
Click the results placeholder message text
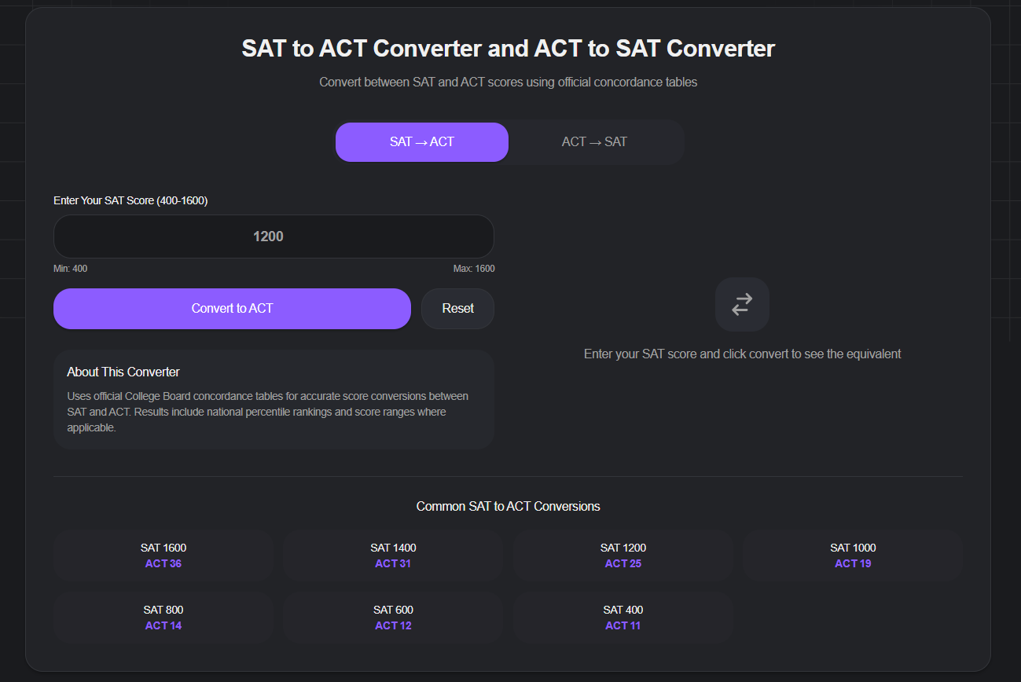(x=742, y=354)
